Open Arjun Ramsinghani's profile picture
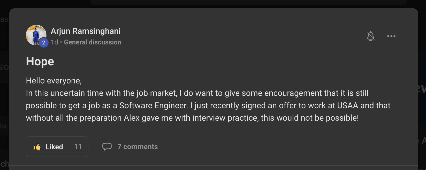The width and height of the screenshot is (426, 170). 35,34
